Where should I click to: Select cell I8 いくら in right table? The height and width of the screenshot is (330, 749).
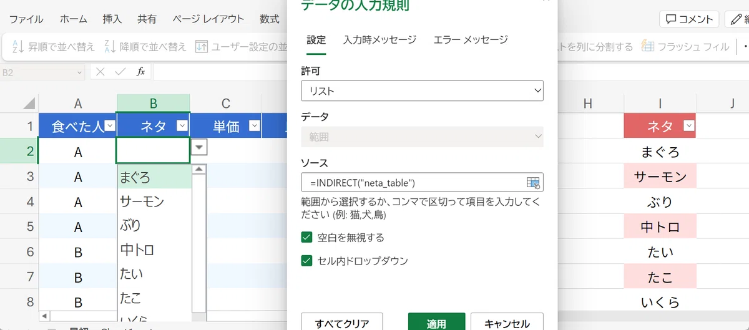pyautogui.click(x=660, y=303)
